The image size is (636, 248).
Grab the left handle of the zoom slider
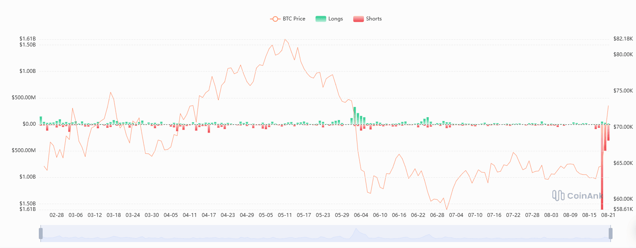click(41, 234)
